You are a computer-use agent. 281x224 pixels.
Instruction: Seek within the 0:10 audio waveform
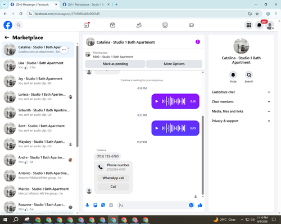(174, 101)
